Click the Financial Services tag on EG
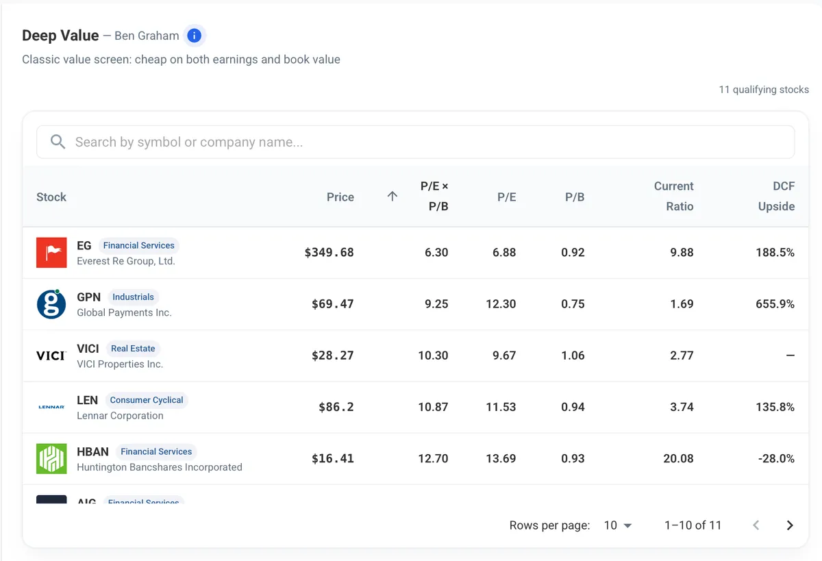The width and height of the screenshot is (822, 561). pyautogui.click(x=139, y=245)
